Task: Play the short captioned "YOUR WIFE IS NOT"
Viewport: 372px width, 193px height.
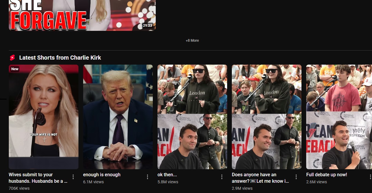Action: tap(43, 118)
